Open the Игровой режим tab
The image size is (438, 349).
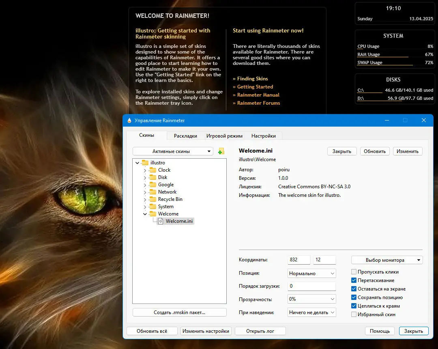[224, 136]
